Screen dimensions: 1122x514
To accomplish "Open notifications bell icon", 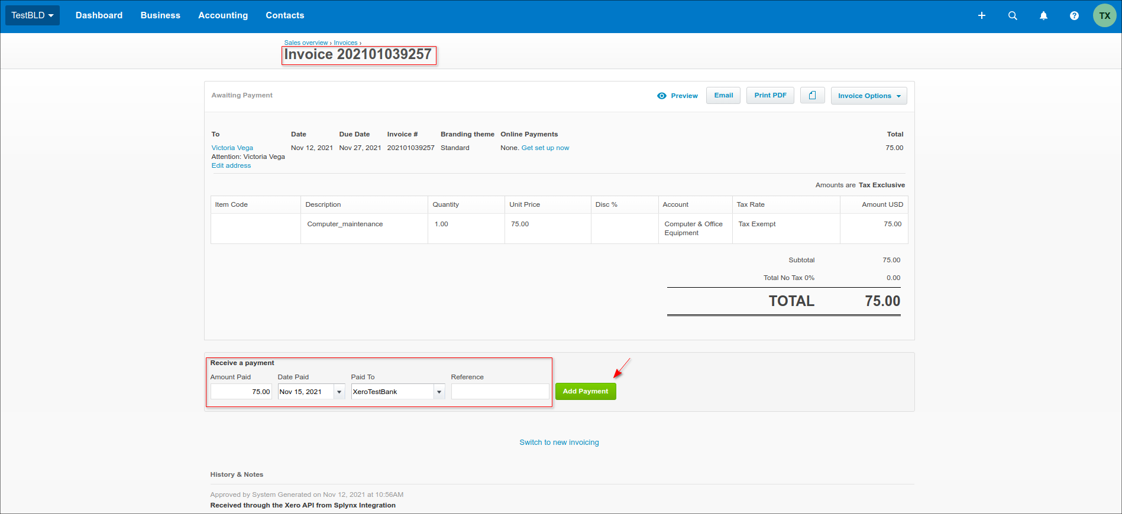I will tap(1043, 16).
